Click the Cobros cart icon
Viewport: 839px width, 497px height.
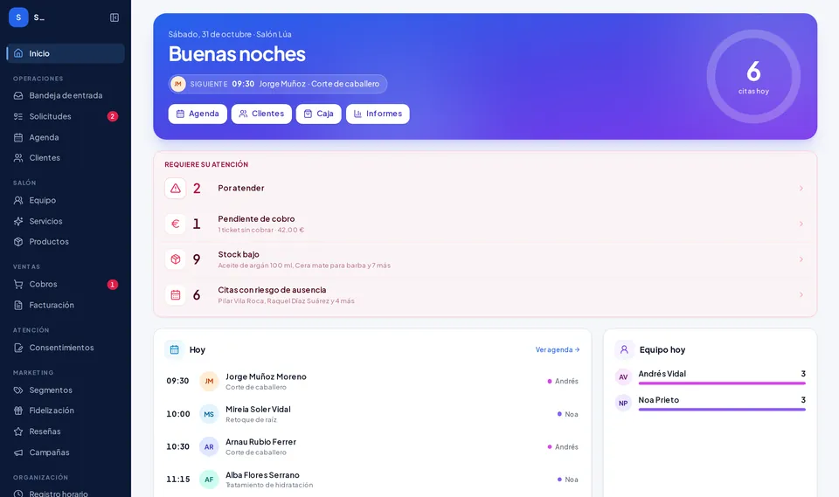pyautogui.click(x=18, y=284)
